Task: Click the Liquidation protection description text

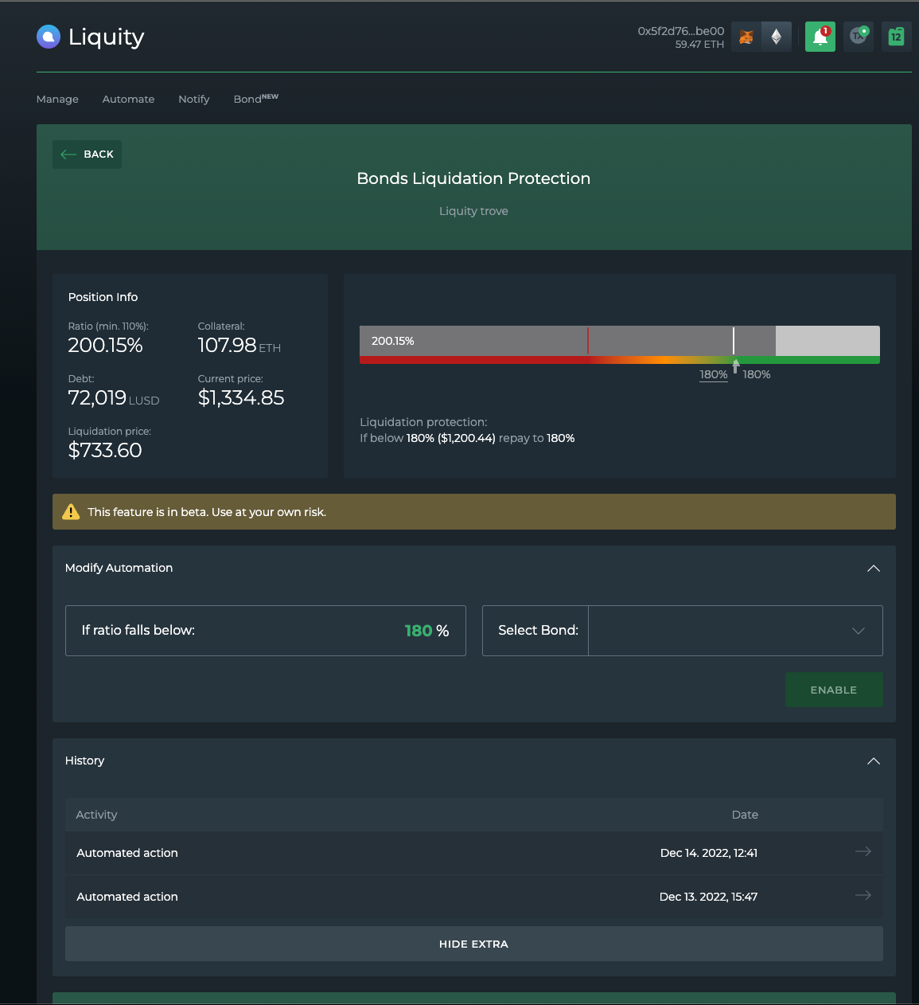Action: tap(467, 430)
